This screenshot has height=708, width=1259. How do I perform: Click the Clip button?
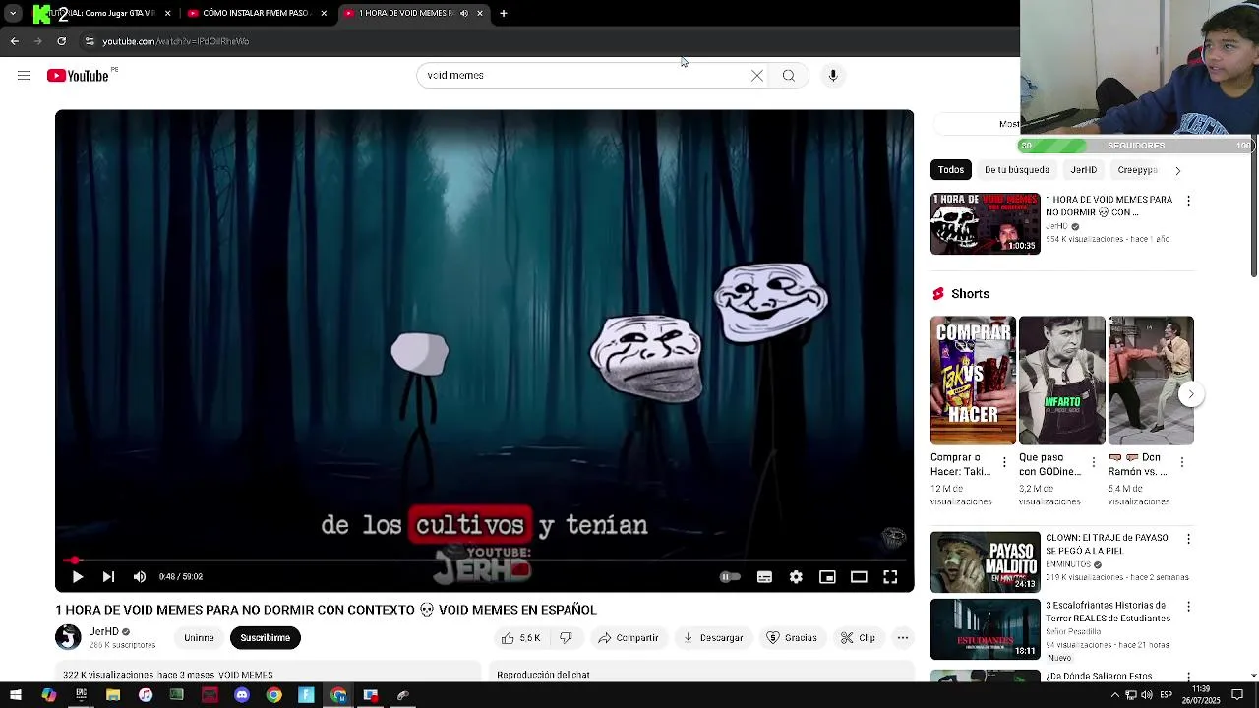858,638
